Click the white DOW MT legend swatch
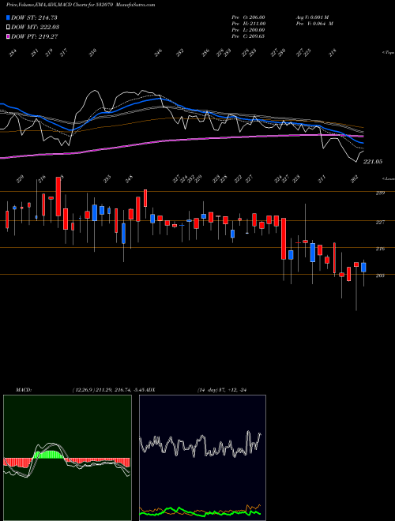The height and width of the screenshot is (521, 395). (8, 27)
